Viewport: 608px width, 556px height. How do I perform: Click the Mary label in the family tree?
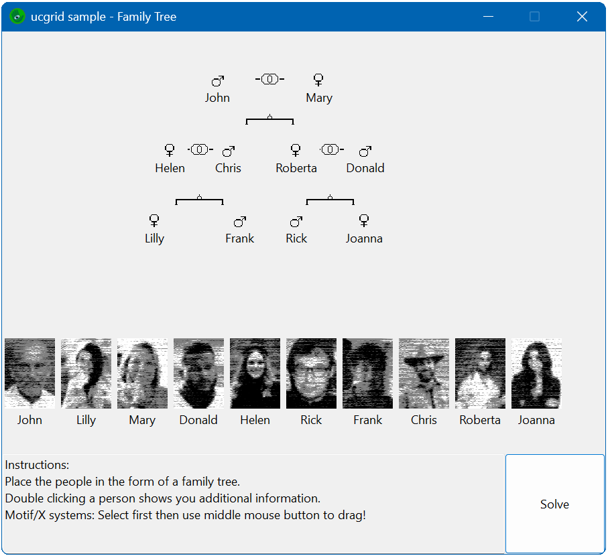coord(318,98)
